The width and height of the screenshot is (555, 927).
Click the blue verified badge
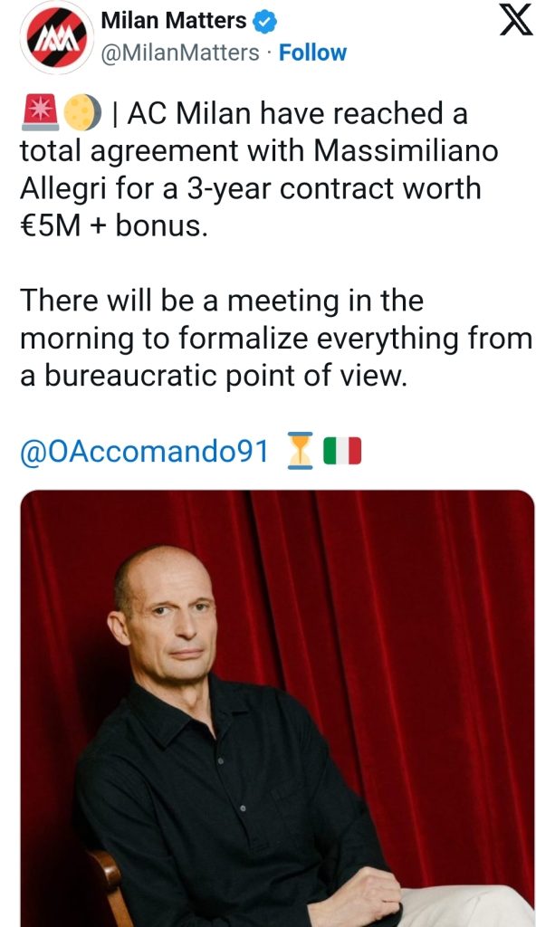point(264,21)
